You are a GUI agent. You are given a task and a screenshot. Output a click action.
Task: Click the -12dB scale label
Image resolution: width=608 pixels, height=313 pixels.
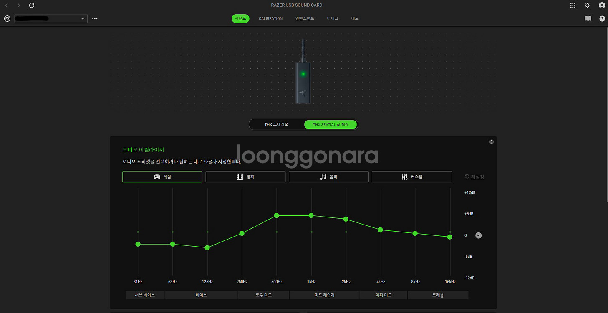[x=469, y=278]
